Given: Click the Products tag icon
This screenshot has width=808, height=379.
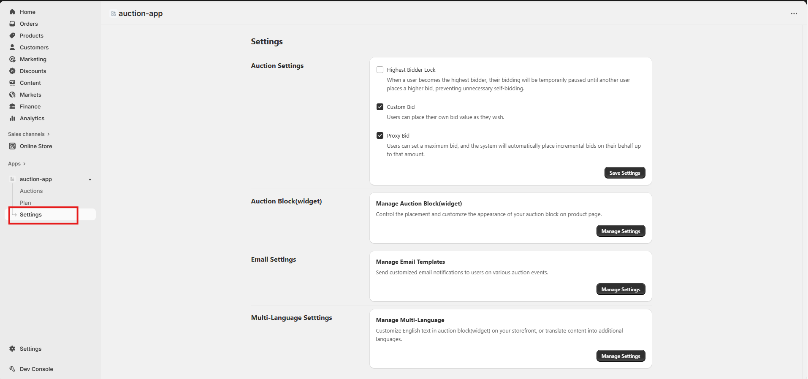Looking at the screenshot, I should tap(12, 35).
